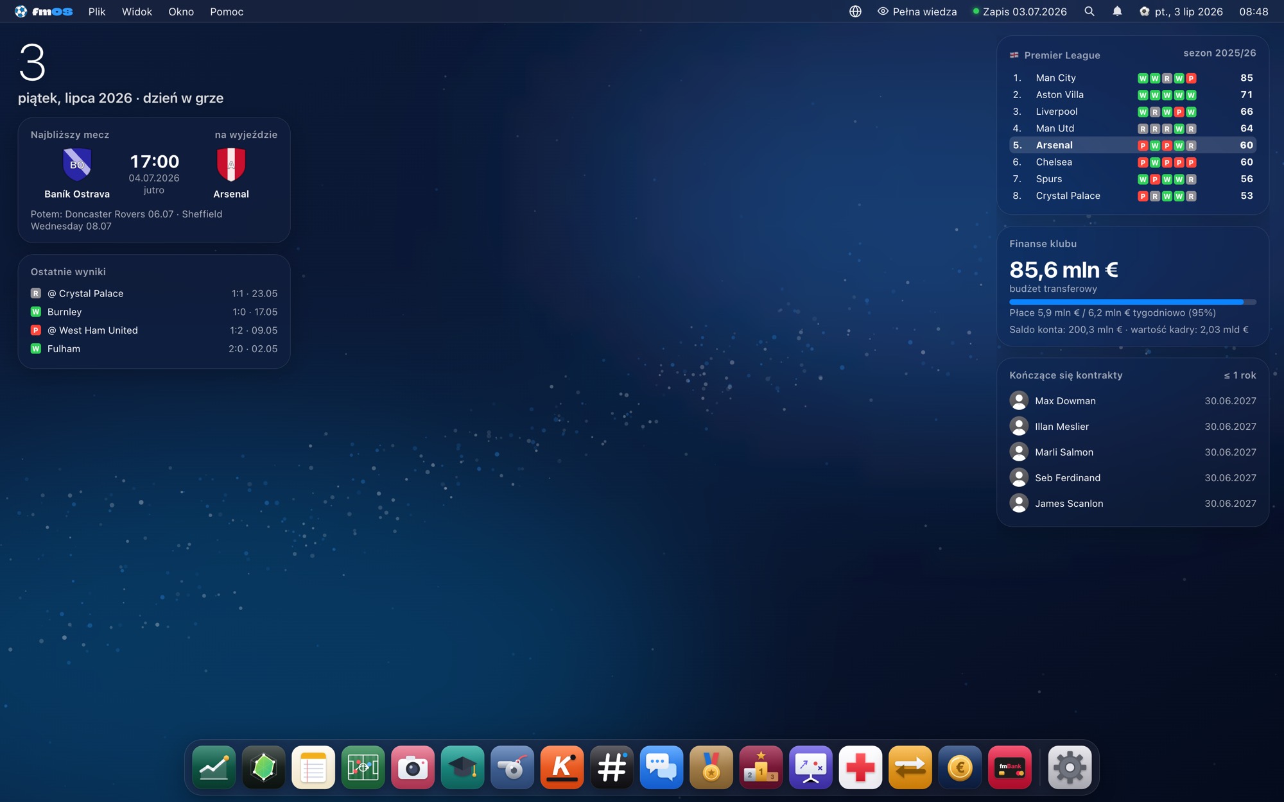Screen dimensions: 1284x802
Task: Click the Zapis 03.07.2026 save status
Action: 1019,12
